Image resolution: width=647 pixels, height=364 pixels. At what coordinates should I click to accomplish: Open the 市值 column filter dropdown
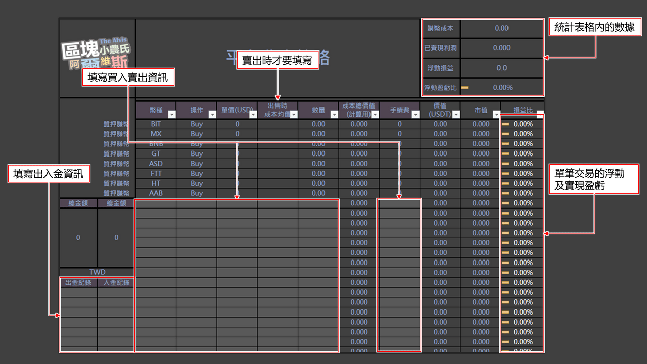point(496,115)
